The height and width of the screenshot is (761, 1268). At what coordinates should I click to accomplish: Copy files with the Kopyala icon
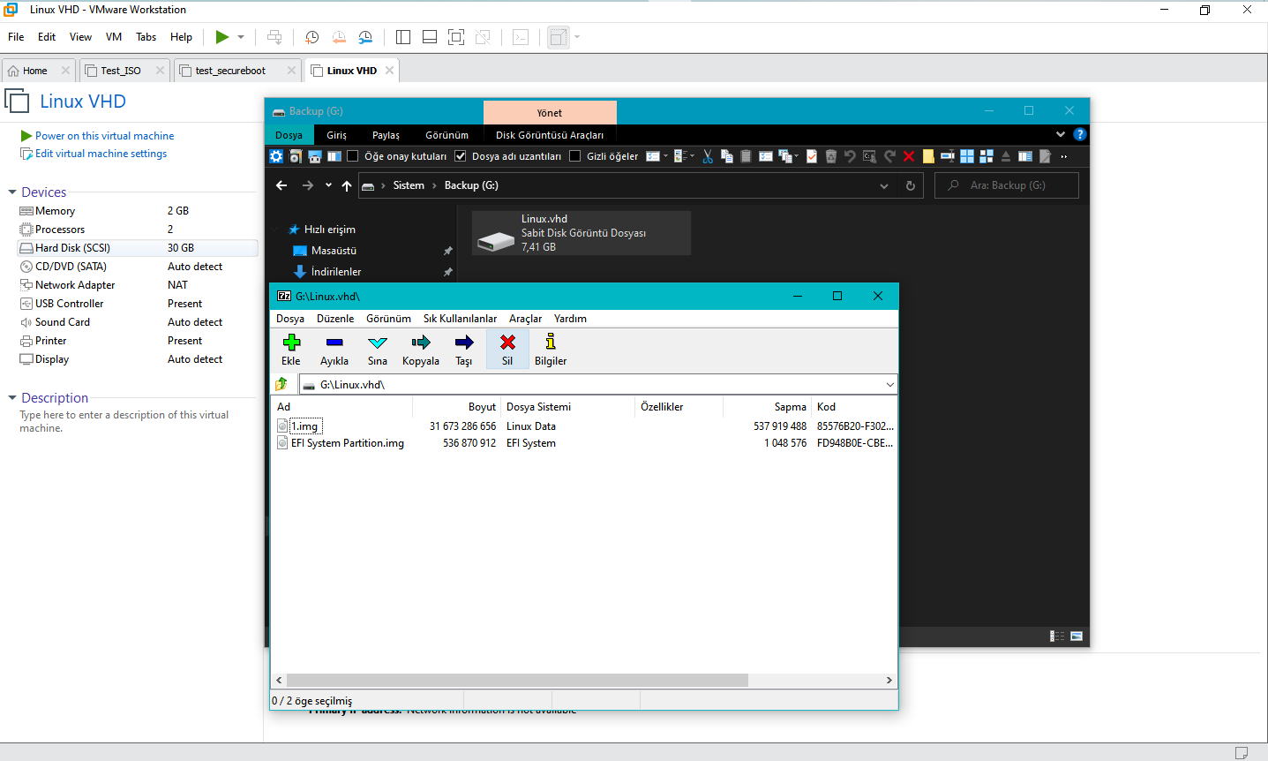[421, 349]
